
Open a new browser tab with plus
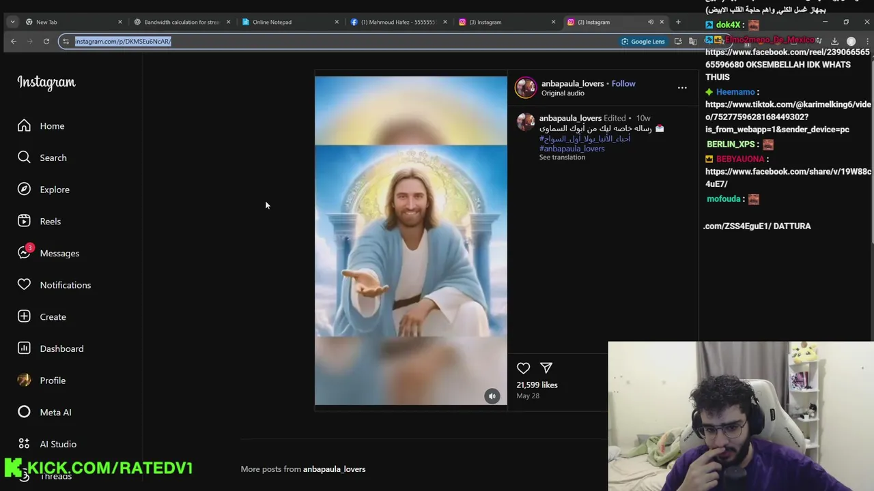[x=678, y=22]
